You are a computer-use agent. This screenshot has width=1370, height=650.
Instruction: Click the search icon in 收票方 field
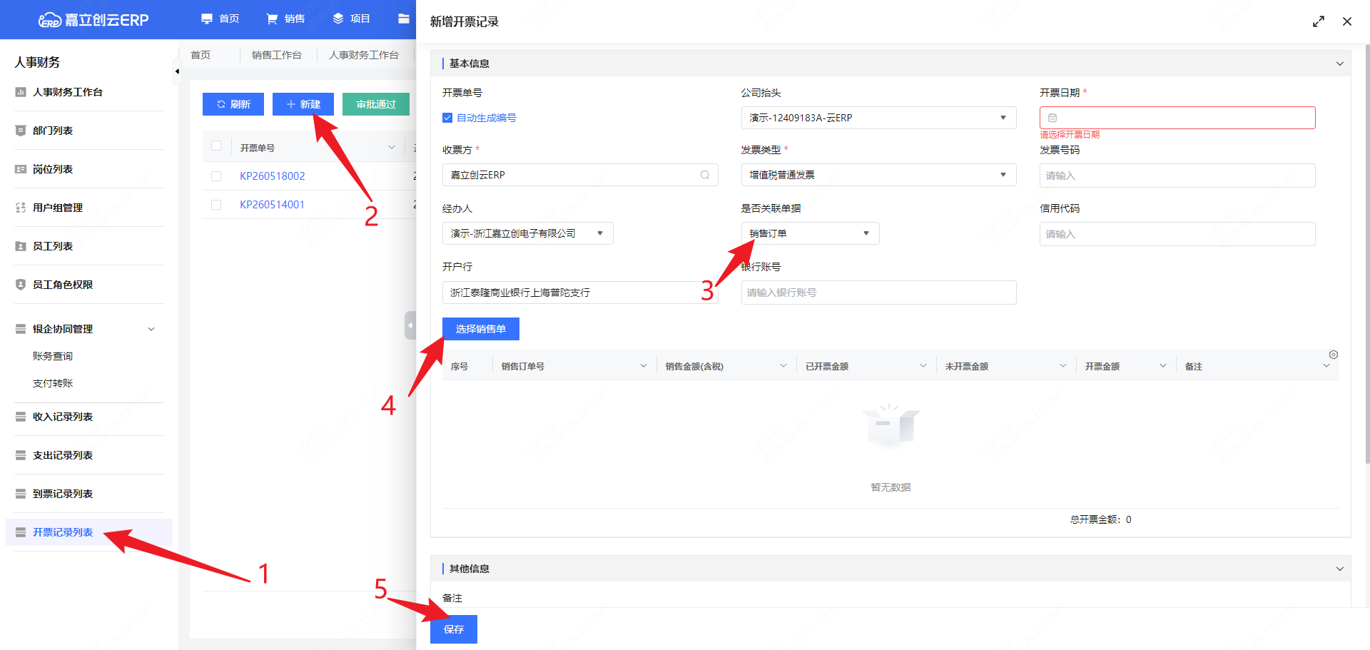click(x=705, y=175)
